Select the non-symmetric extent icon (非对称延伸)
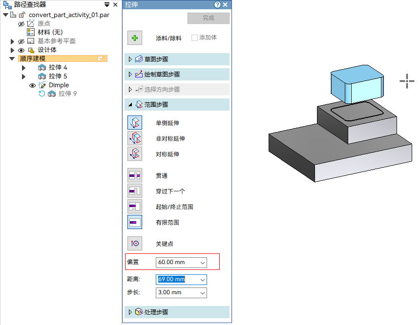 point(135,138)
